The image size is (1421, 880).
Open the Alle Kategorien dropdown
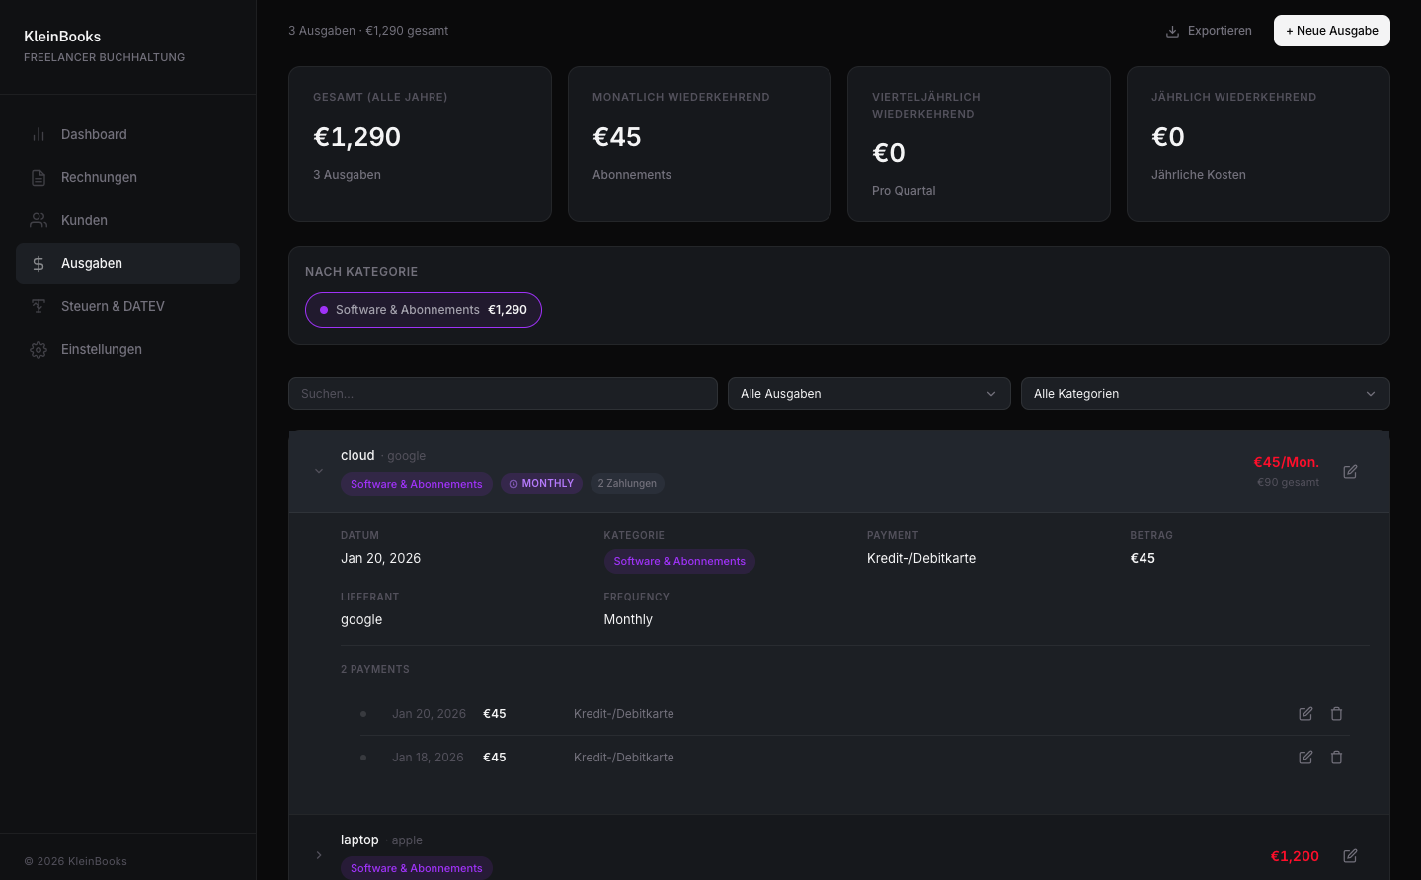tap(1204, 394)
